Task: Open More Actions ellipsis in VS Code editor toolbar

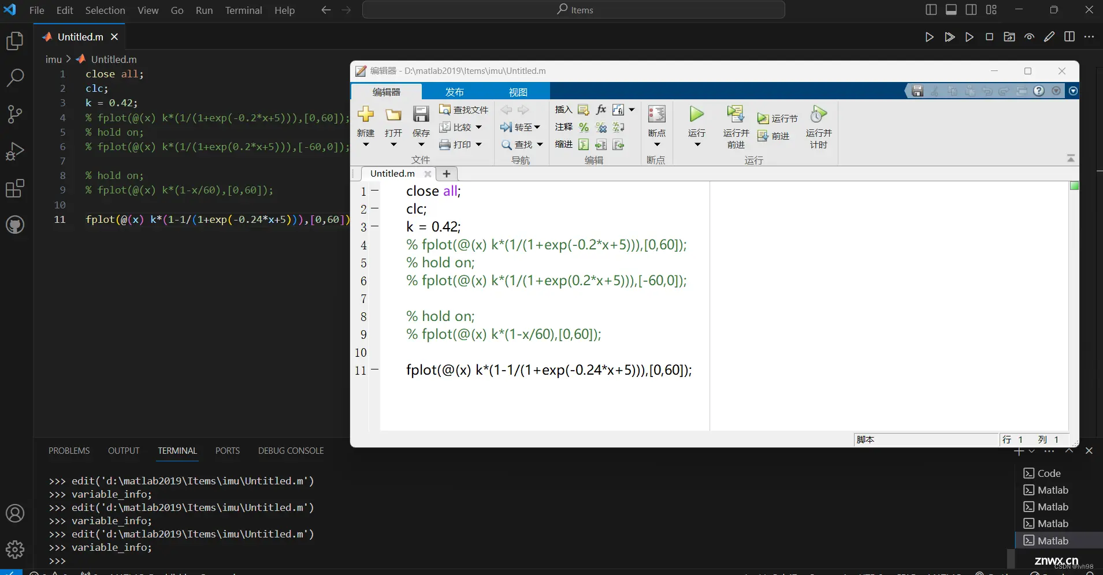Action: click(1089, 37)
